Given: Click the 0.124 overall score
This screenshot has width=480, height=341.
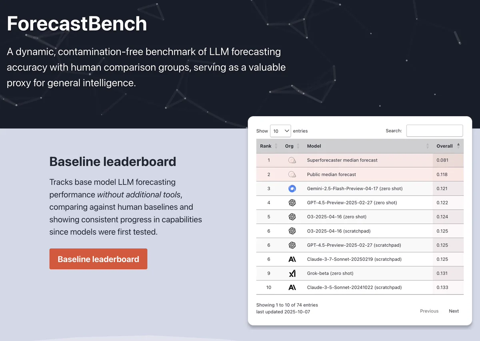Looking at the screenshot, I should pos(442,217).
